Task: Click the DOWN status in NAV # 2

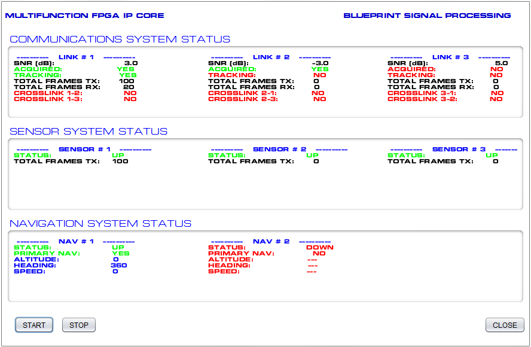Action: click(319, 247)
